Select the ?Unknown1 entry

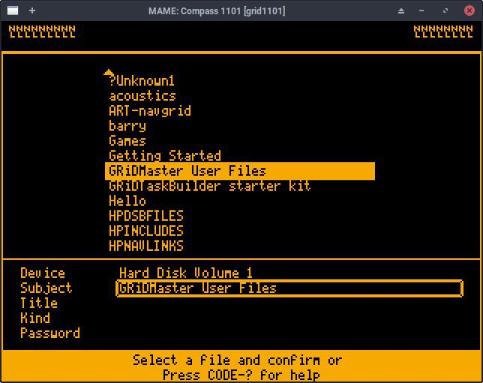[142, 81]
